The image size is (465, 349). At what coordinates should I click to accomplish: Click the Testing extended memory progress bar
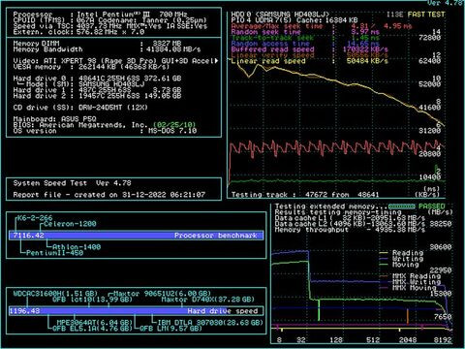point(402,206)
